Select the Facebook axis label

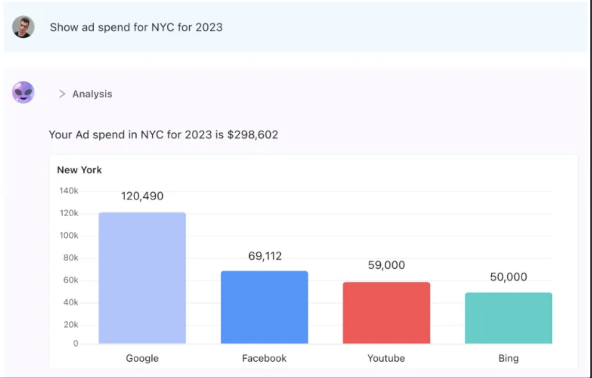(264, 358)
